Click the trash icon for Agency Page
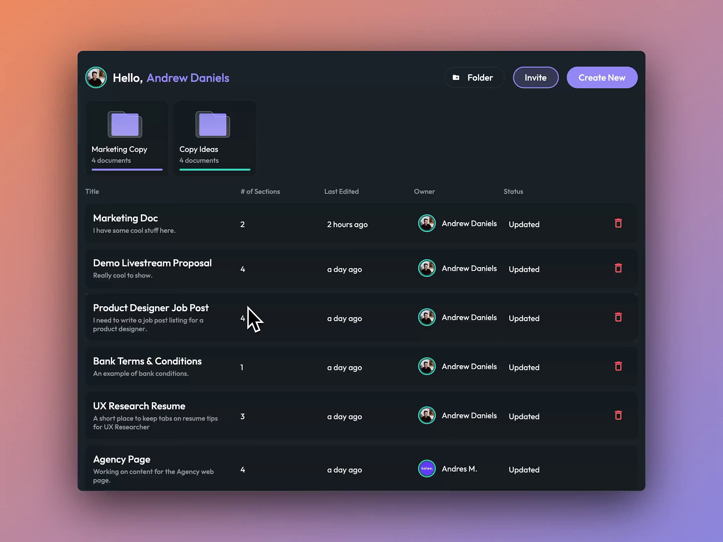 [x=618, y=469]
